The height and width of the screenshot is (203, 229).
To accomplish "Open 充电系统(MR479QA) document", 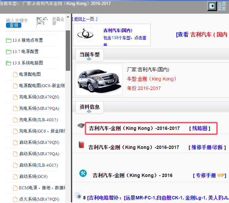I will click(x=39, y=109).
